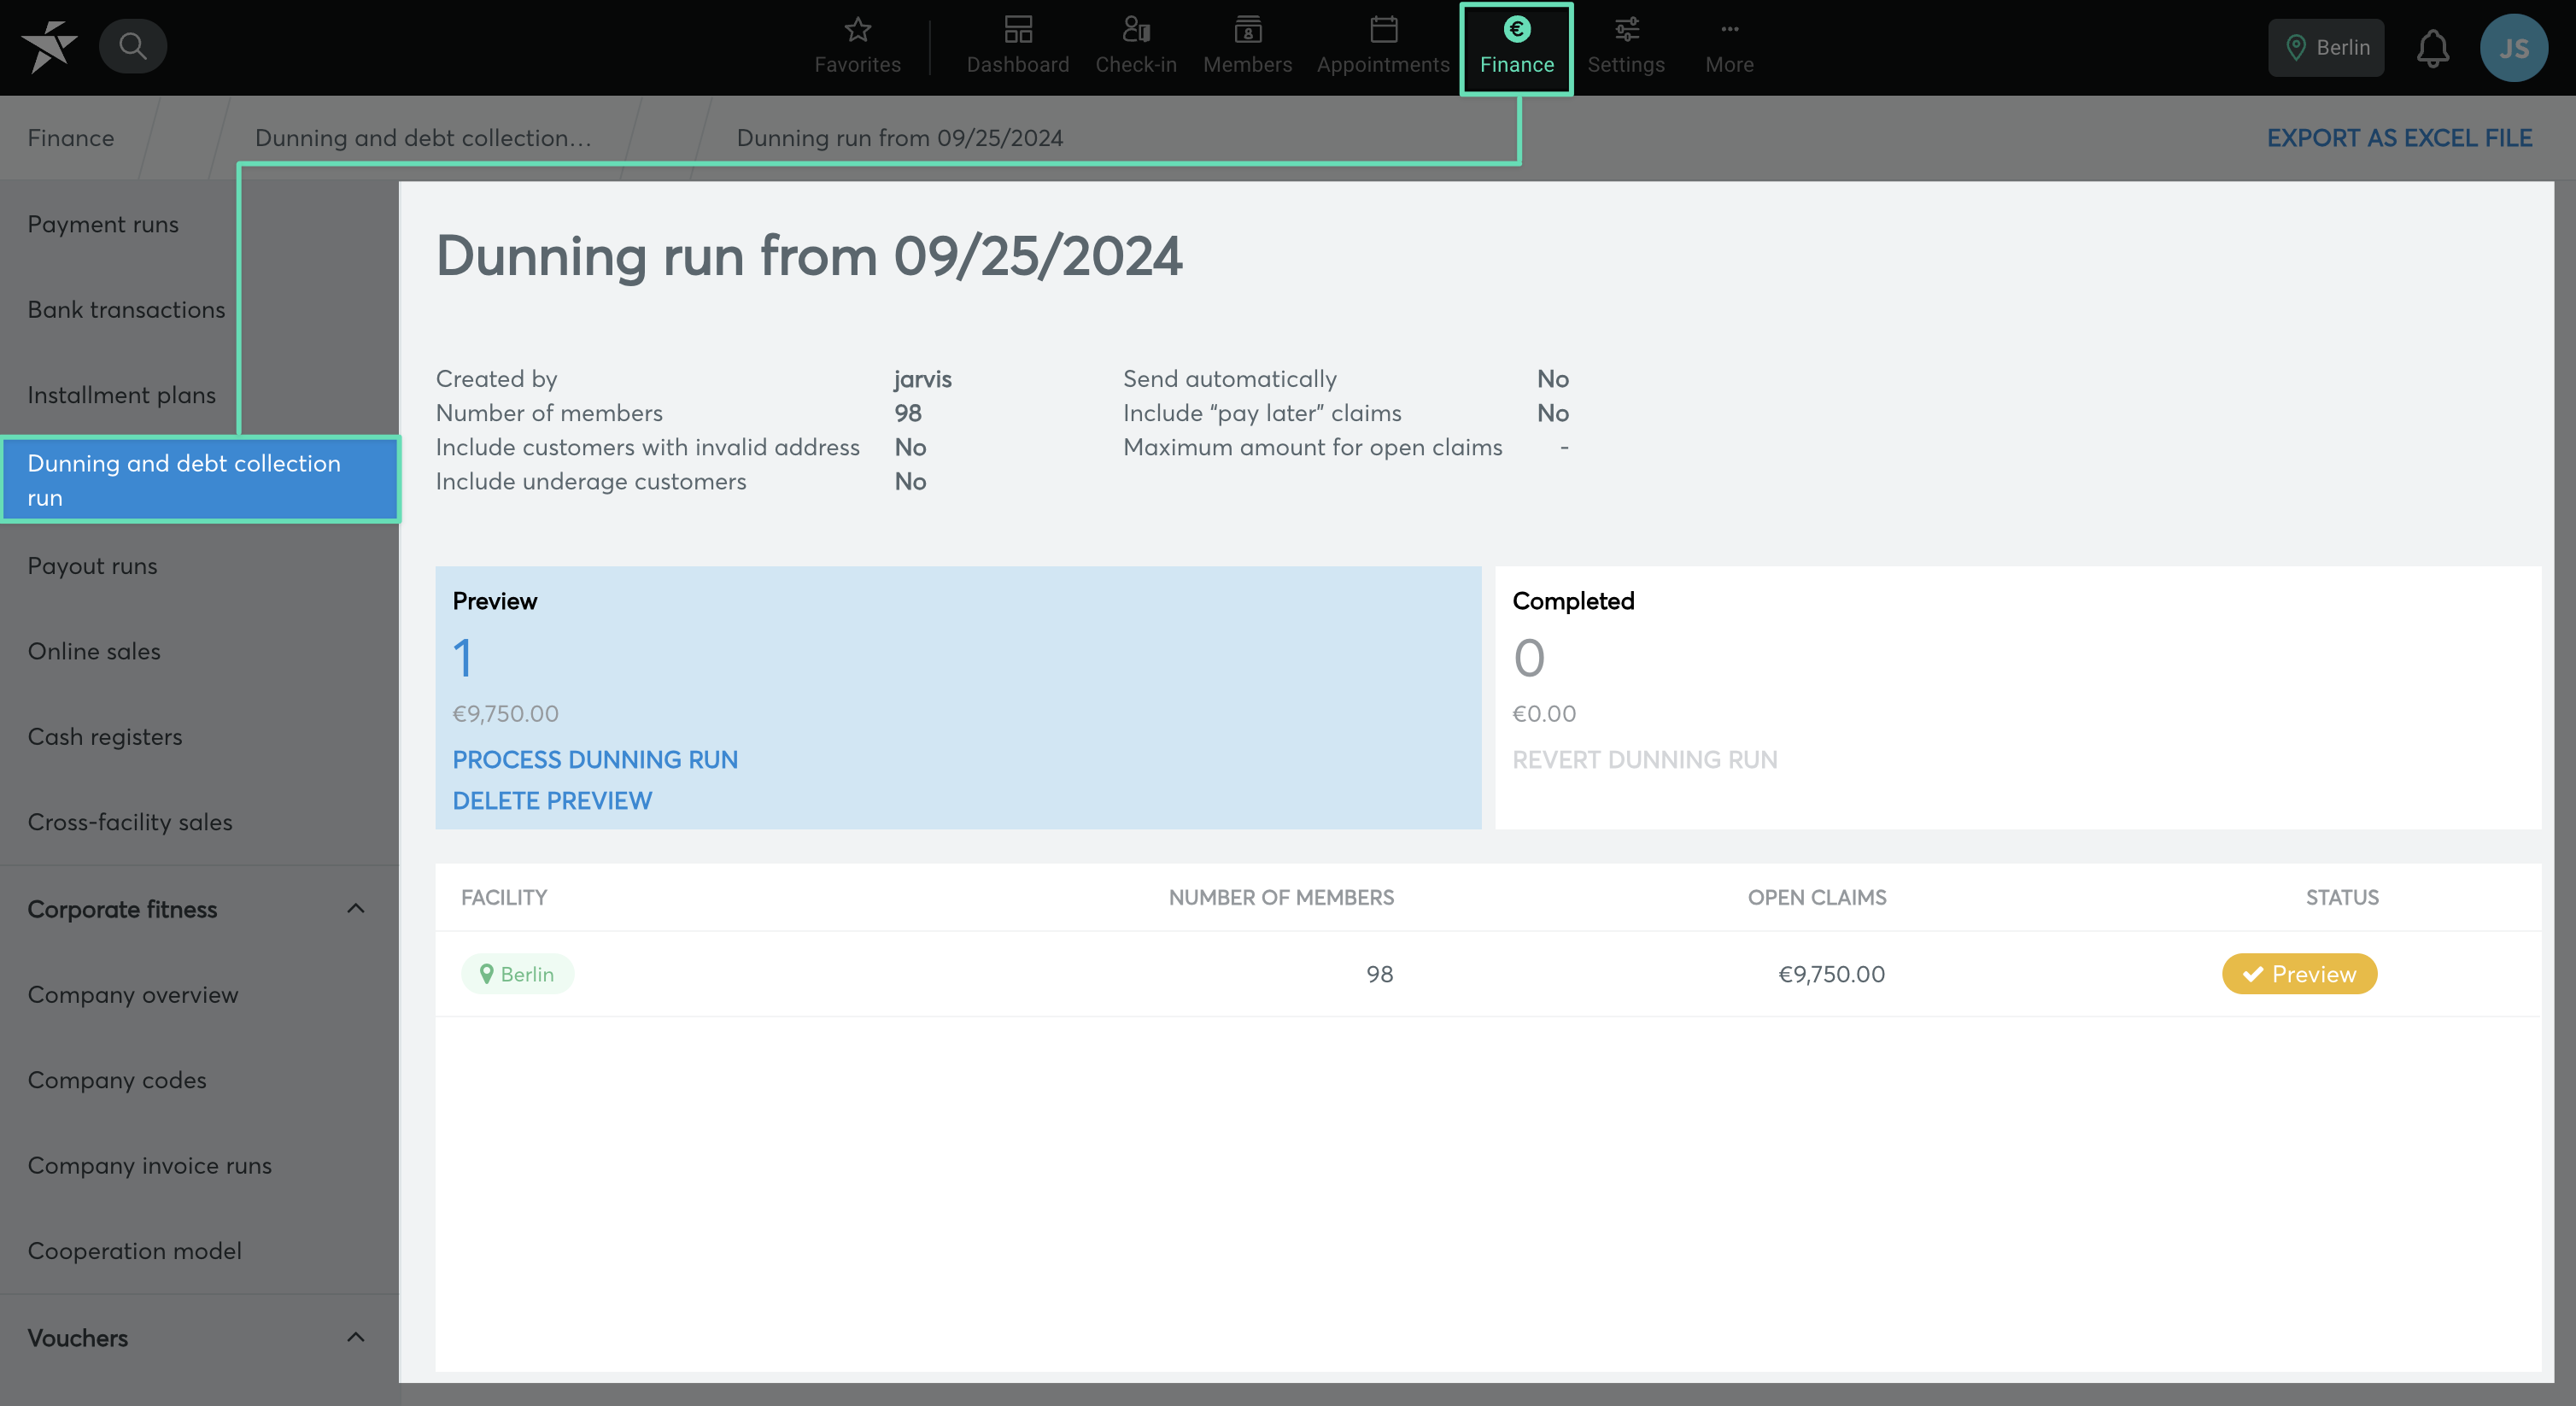Export as Excel file

click(2399, 138)
